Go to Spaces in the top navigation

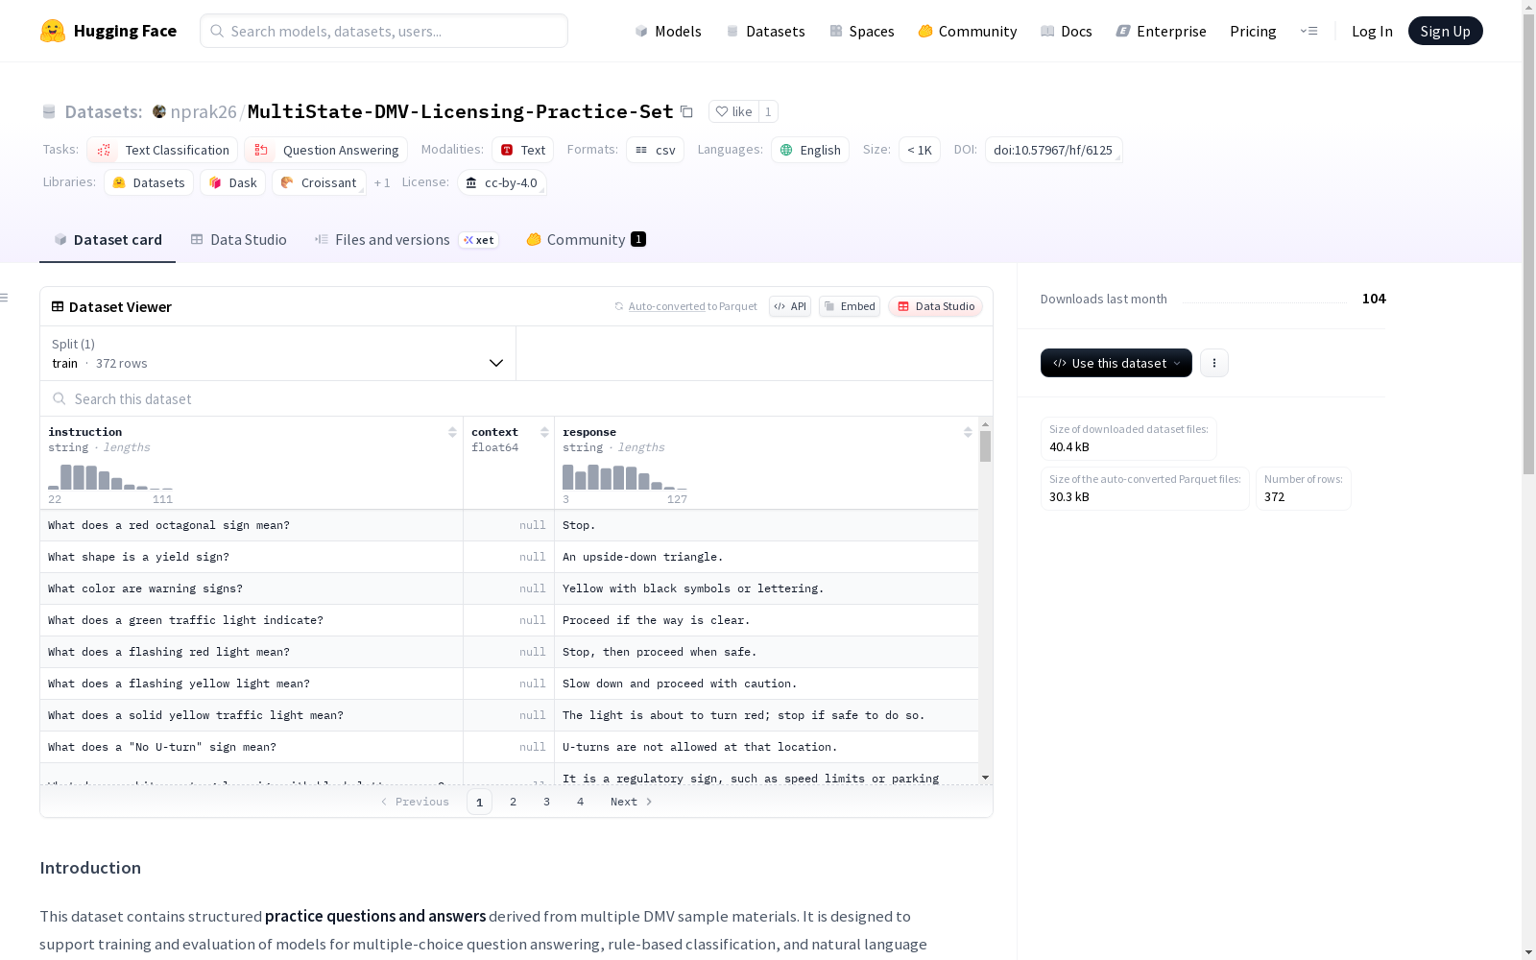click(862, 31)
